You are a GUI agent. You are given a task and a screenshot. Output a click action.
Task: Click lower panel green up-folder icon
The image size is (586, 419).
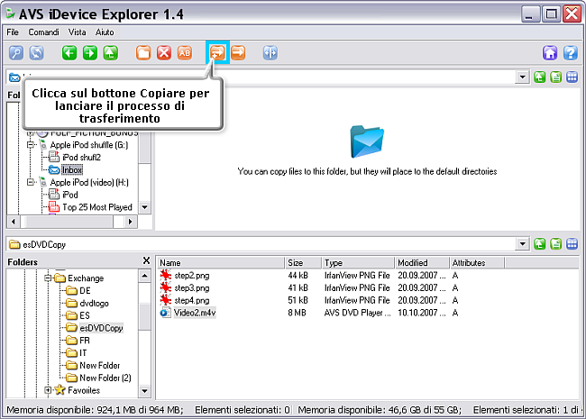coord(539,244)
